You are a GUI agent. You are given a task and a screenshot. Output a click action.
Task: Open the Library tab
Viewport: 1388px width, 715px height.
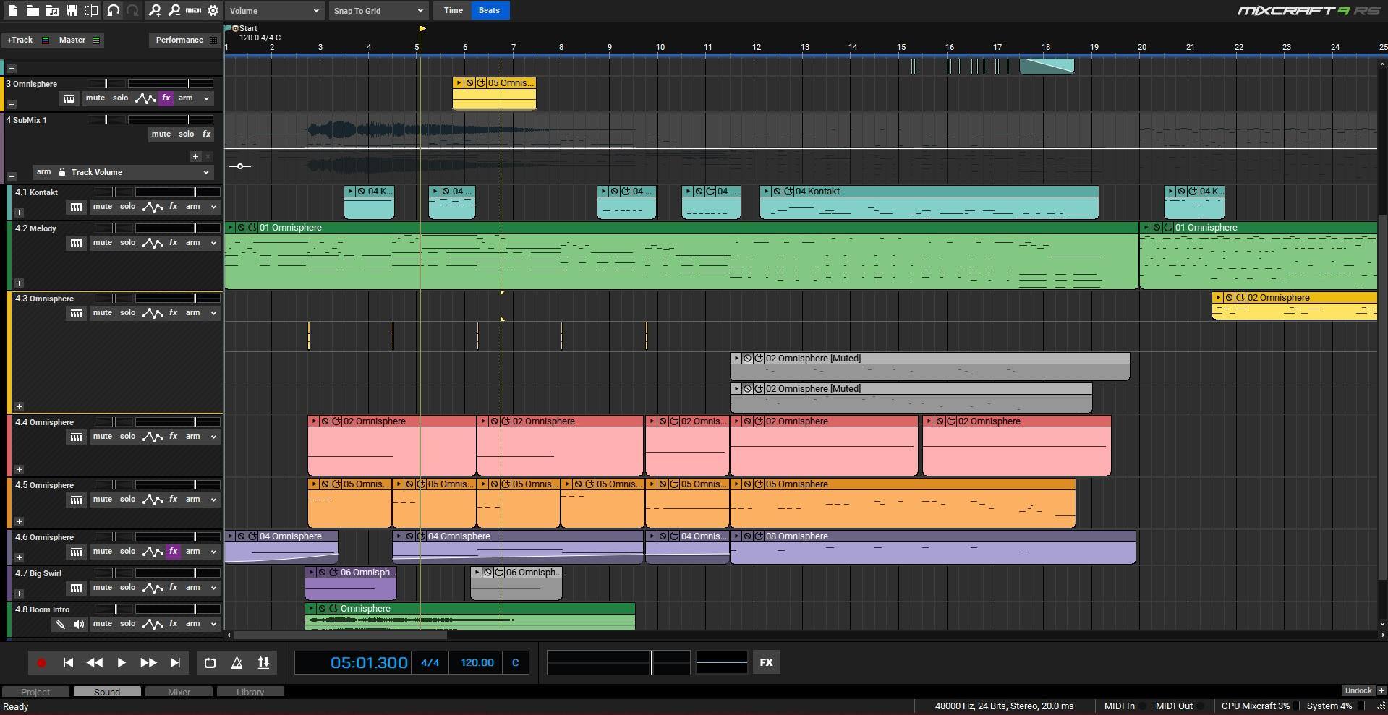click(x=250, y=692)
